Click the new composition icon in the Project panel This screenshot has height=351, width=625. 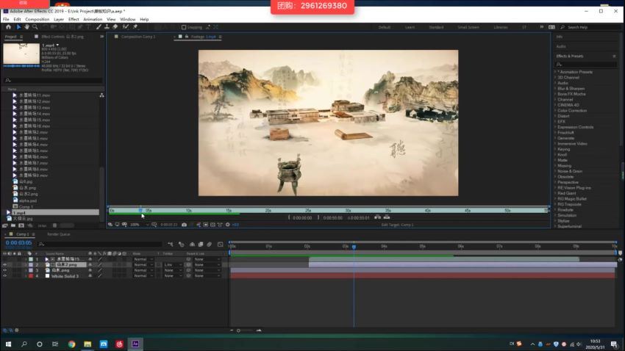point(21,225)
